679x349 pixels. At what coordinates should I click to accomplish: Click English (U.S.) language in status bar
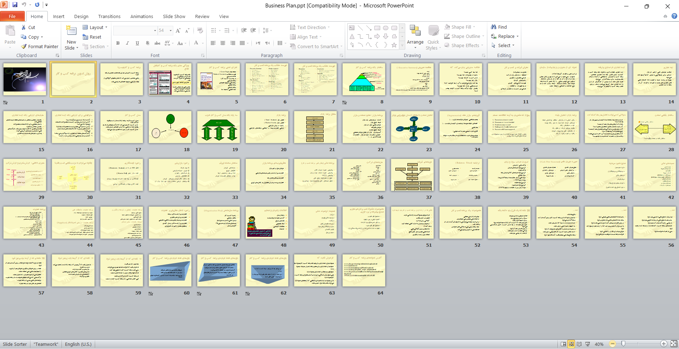point(78,344)
